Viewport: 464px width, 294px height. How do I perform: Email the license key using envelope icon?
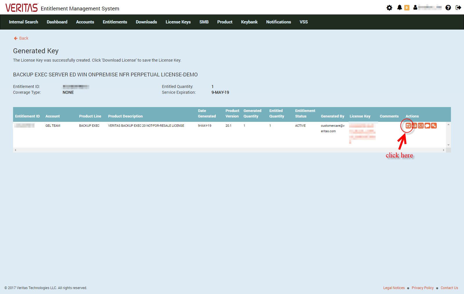click(421, 126)
